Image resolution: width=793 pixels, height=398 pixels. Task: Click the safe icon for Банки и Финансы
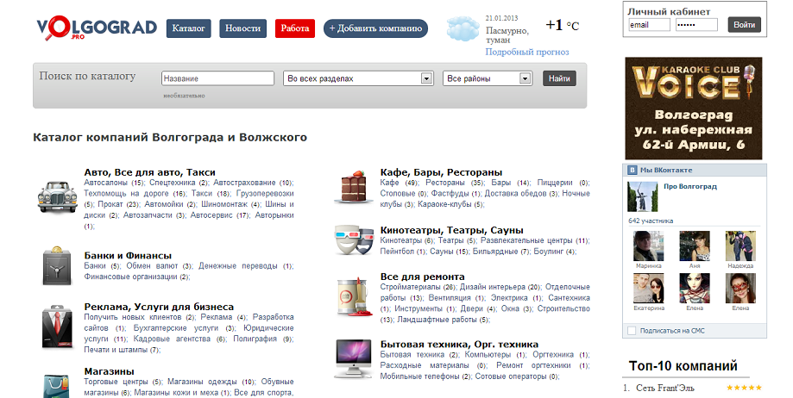pyautogui.click(x=57, y=265)
